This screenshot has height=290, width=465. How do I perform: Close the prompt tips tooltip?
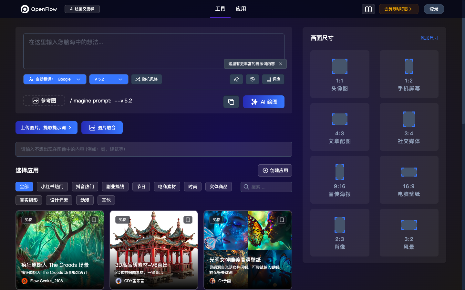pyautogui.click(x=281, y=64)
